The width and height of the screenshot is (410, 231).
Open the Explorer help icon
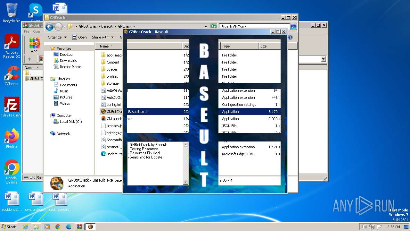[x=290, y=37]
